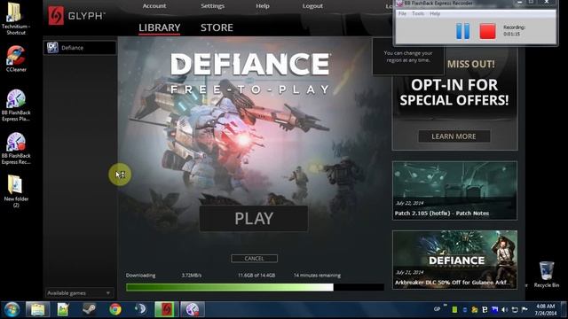
Task: Open the Help menu in FlashBack Recorder
Action: coord(435,13)
